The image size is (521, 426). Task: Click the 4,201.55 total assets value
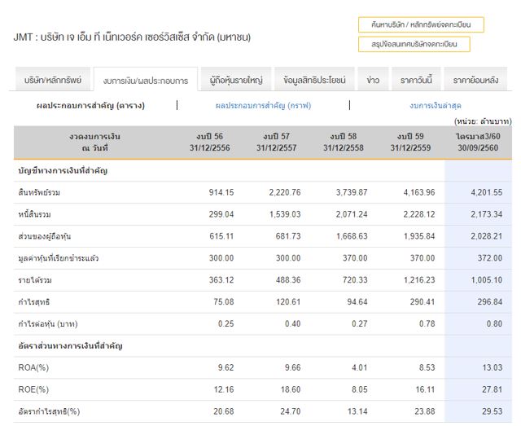tap(487, 192)
